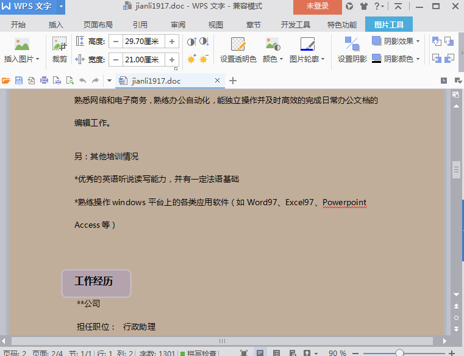Screen dimensions: 464x356
Task: Export to PDF icon
Action: [31, 81]
